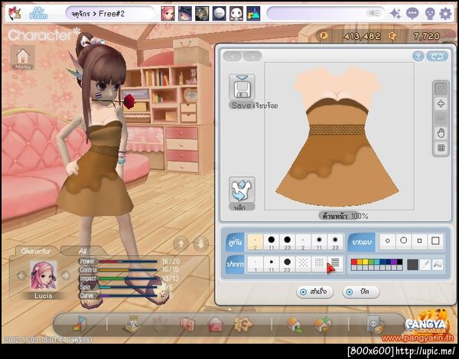Pick the purple color swatch

point(394,262)
